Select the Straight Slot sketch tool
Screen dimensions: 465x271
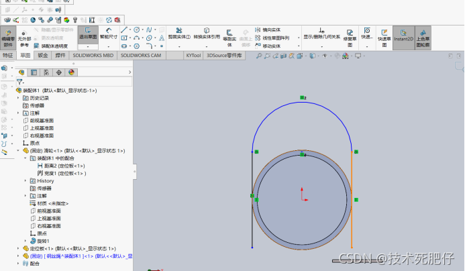124,46
